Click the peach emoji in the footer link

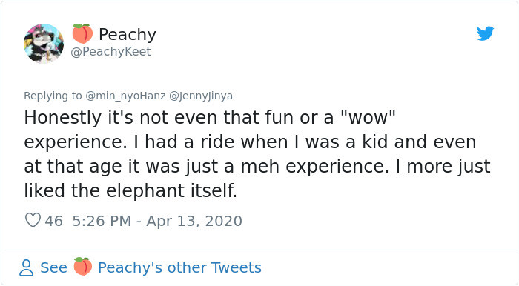click(82, 267)
